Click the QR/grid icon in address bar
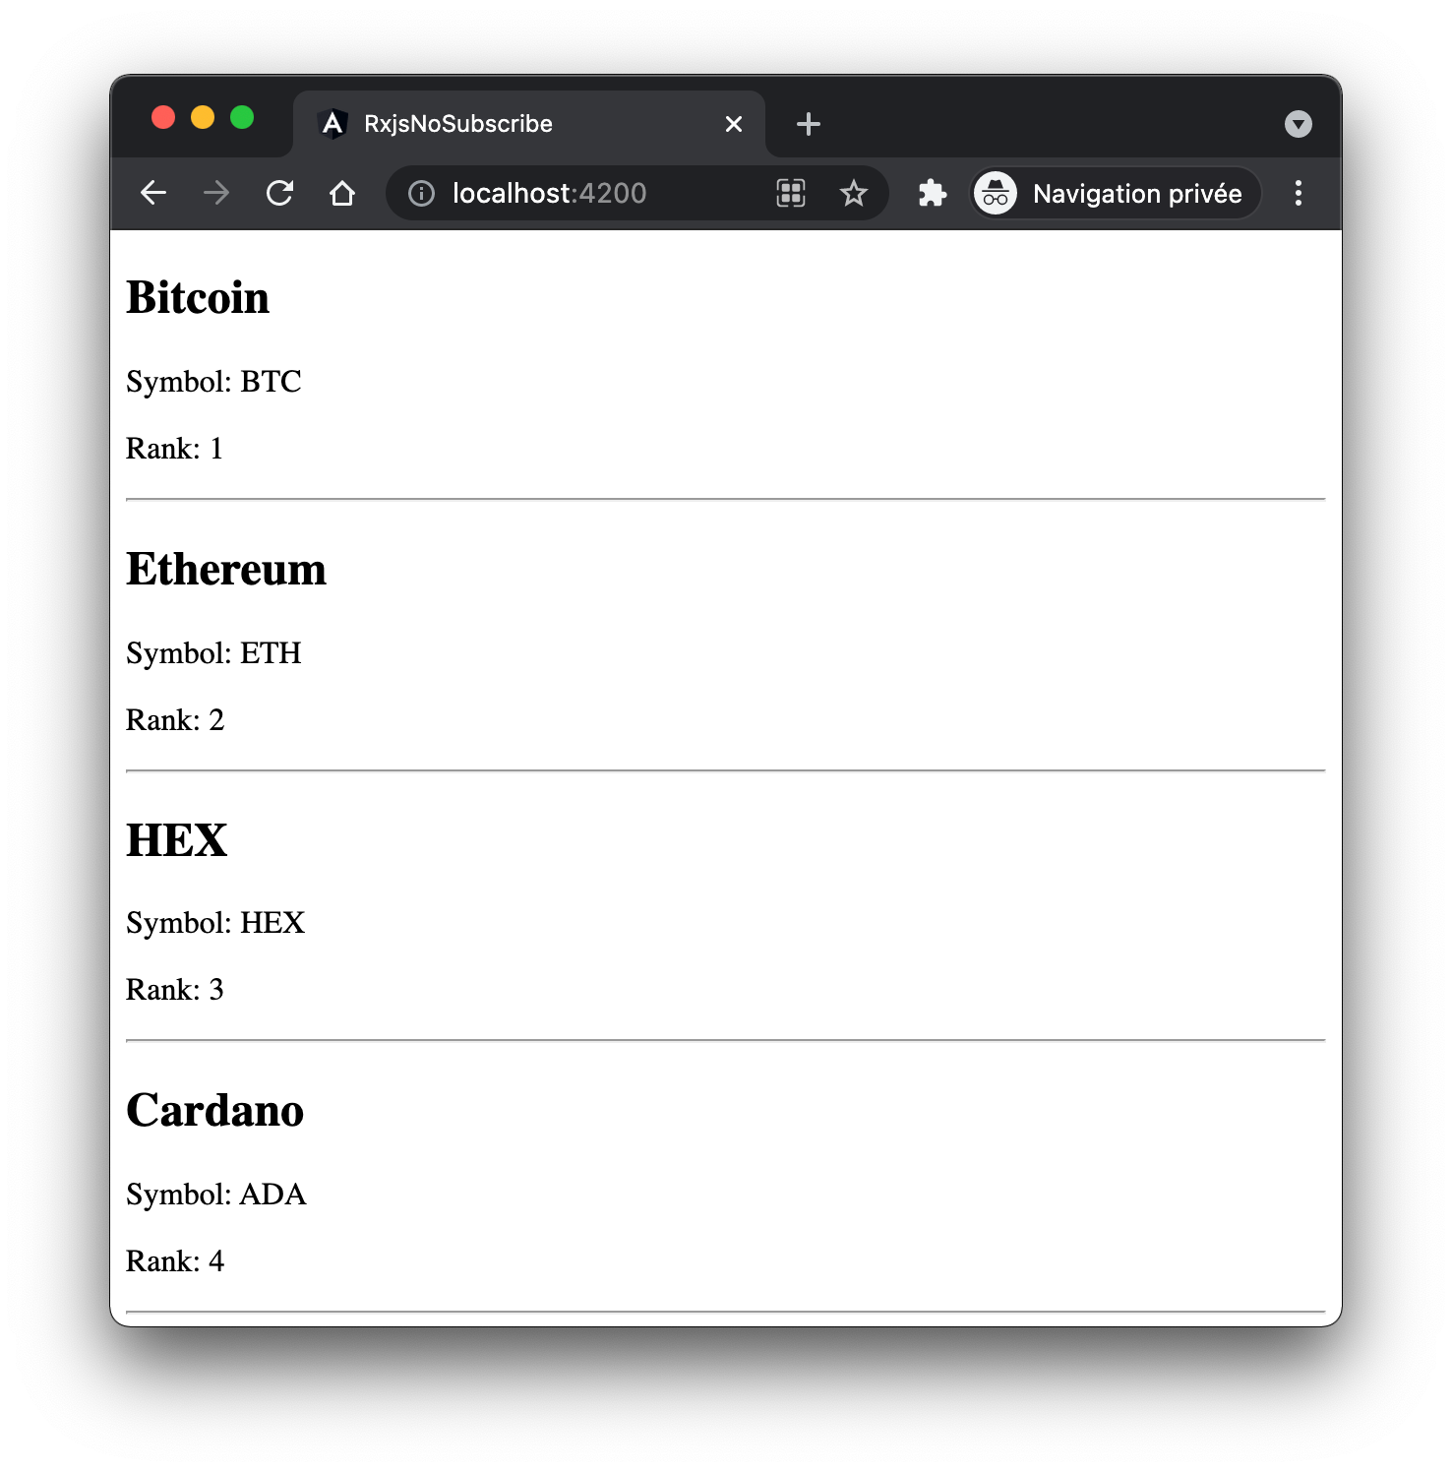 pyautogui.click(x=791, y=193)
